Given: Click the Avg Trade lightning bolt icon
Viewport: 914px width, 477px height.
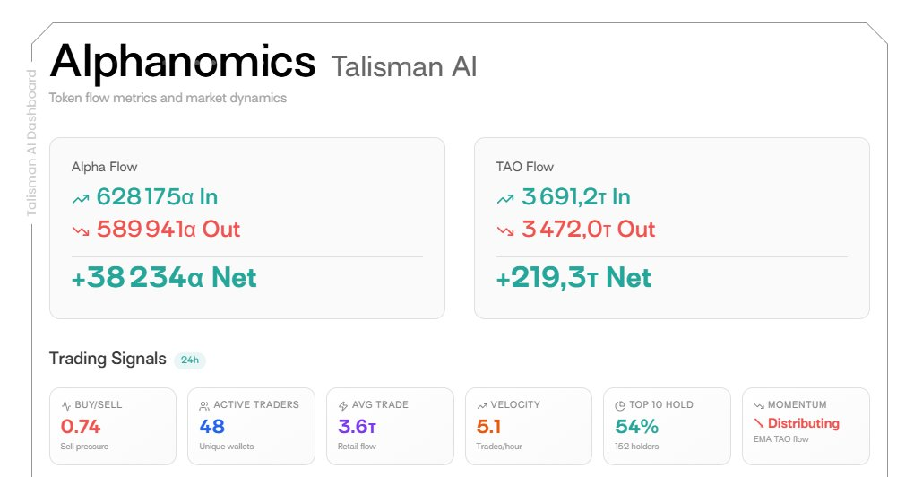Looking at the screenshot, I should tap(343, 405).
